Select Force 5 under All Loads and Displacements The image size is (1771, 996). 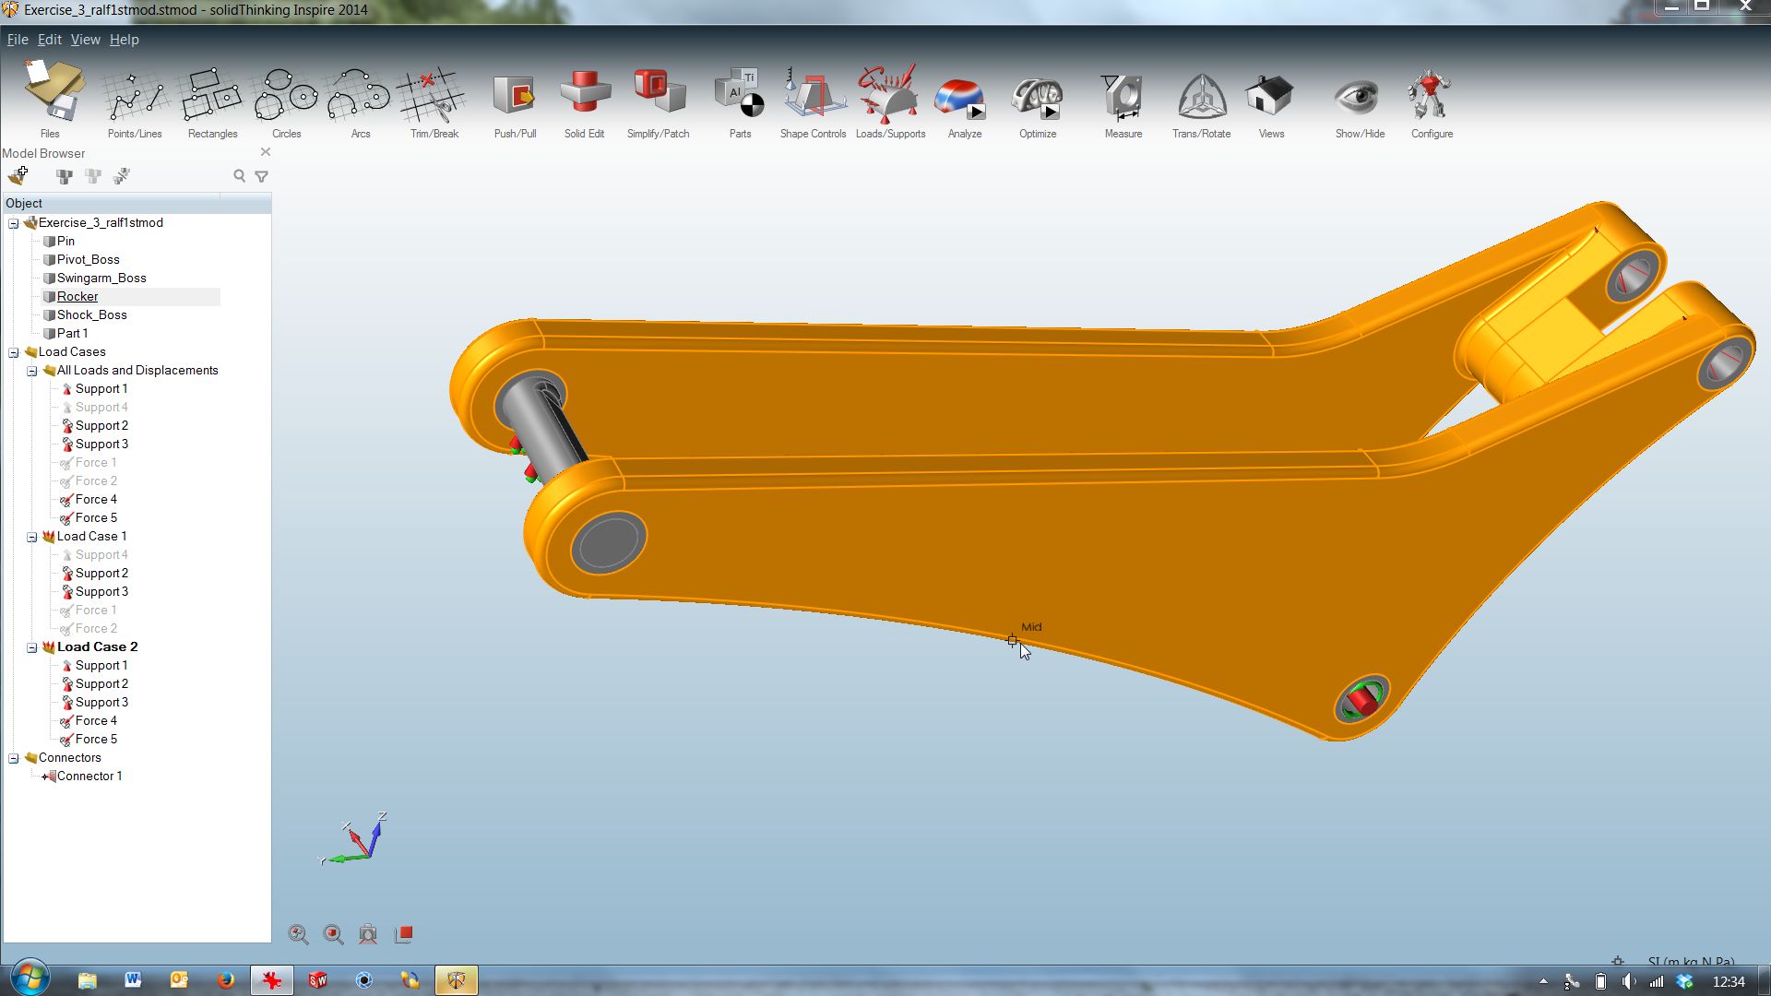[96, 517]
